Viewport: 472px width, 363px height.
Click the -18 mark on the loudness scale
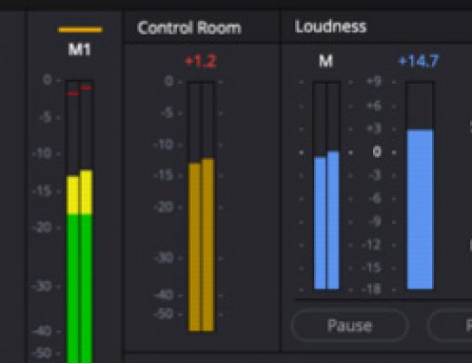pos(372,289)
